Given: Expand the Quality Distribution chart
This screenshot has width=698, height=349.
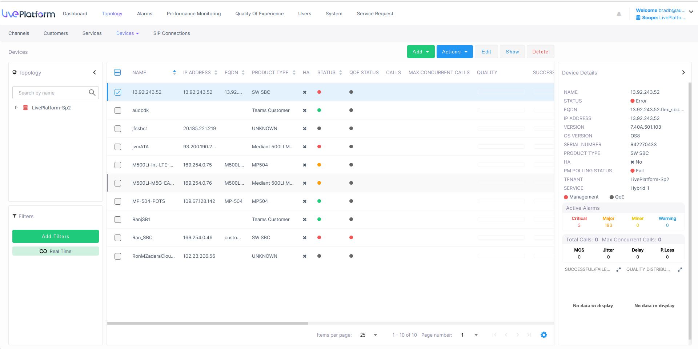Looking at the screenshot, I should pyautogui.click(x=680, y=269).
